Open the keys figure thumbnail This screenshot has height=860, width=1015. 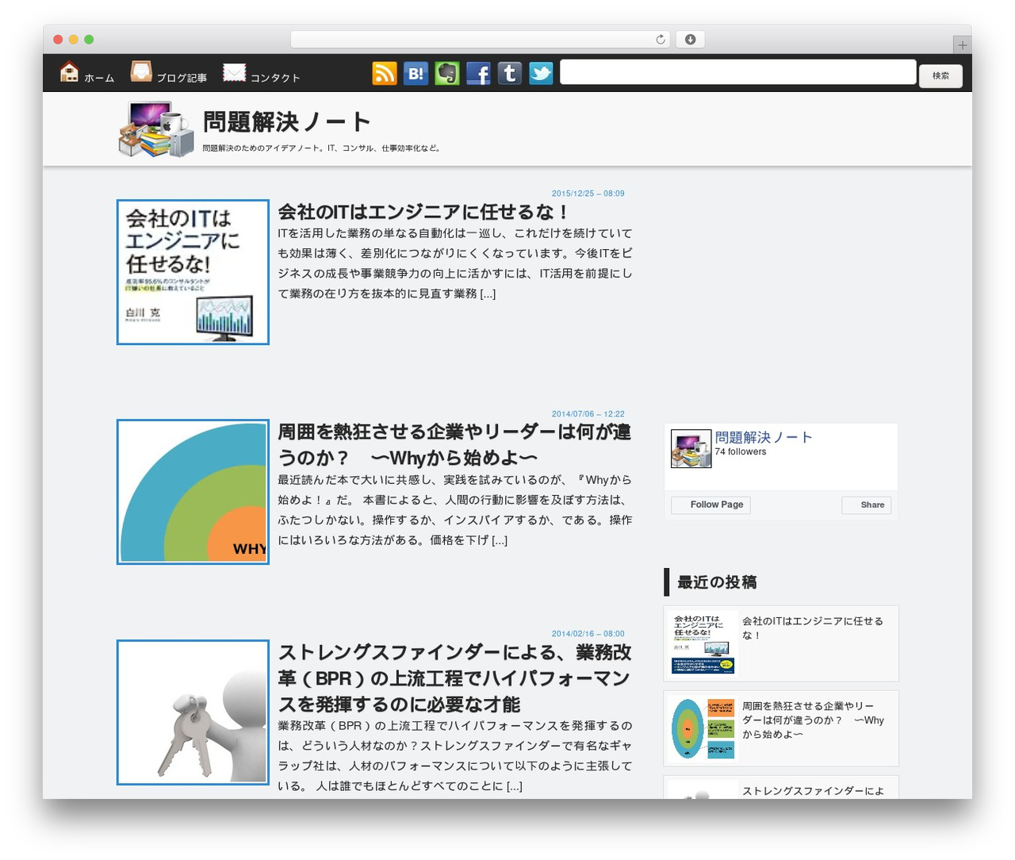click(193, 712)
